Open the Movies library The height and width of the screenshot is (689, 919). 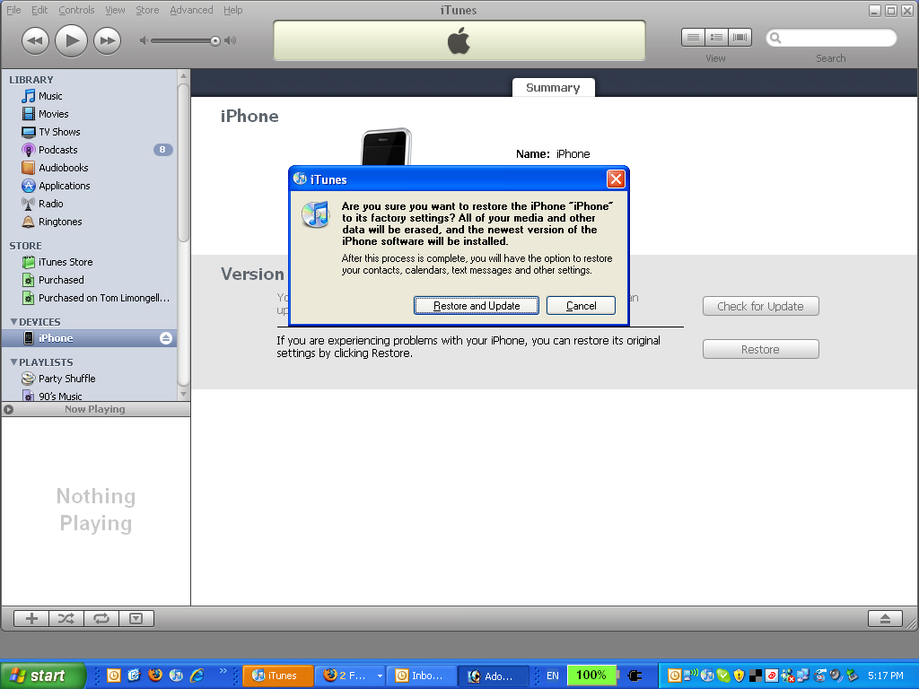click(x=53, y=114)
